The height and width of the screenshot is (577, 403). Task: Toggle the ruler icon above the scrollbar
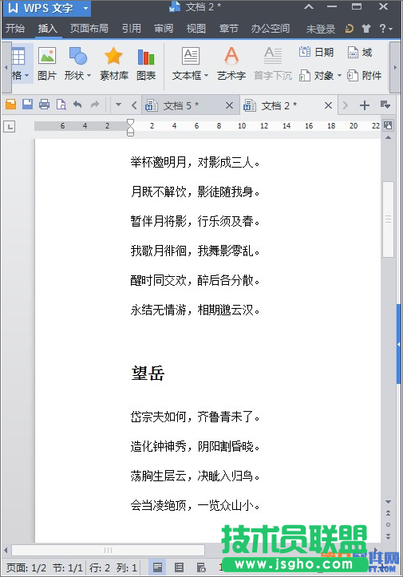(388, 125)
